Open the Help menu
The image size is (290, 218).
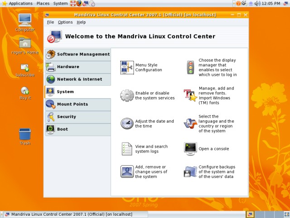(81, 22)
